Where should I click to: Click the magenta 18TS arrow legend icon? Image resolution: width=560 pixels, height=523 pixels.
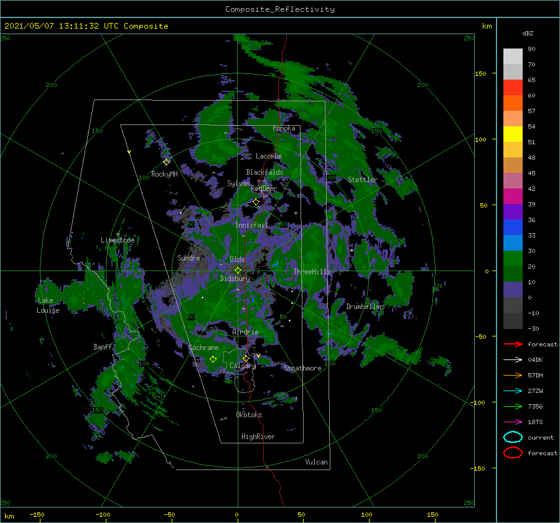(x=513, y=422)
